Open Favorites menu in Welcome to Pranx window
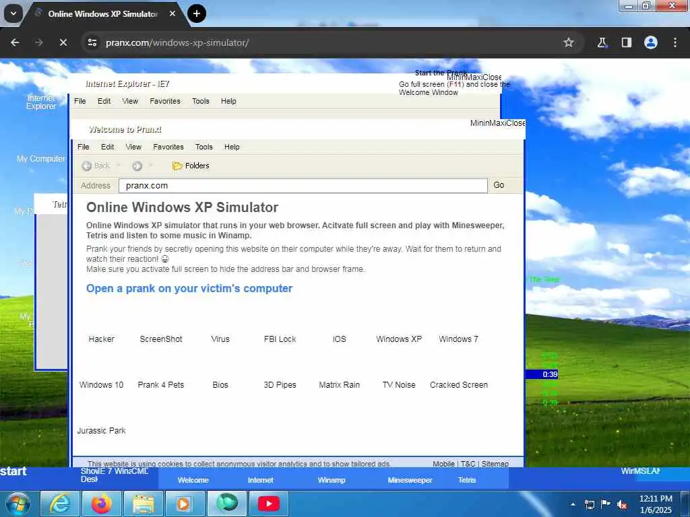Viewport: 690px width, 517px height. pyautogui.click(x=168, y=147)
